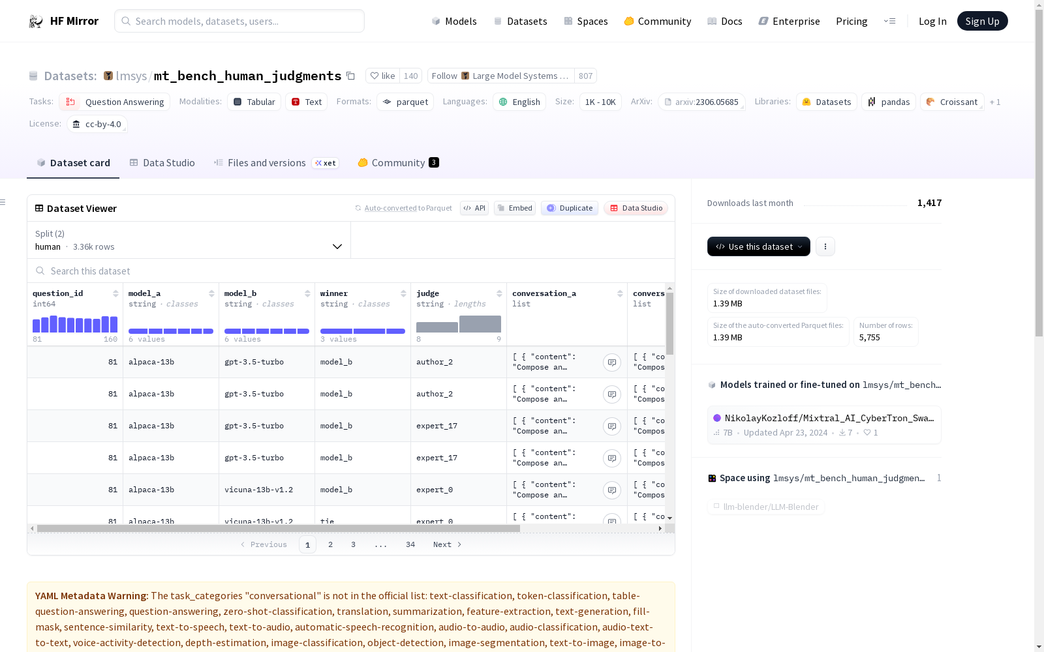
Task: Open the arxiv:2306.05685 link
Action: [x=701, y=102]
